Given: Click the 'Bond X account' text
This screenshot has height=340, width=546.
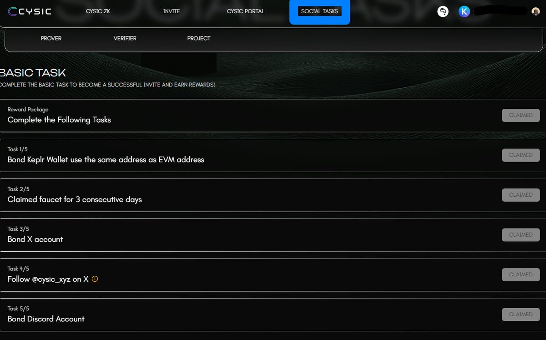Looking at the screenshot, I should coord(35,239).
